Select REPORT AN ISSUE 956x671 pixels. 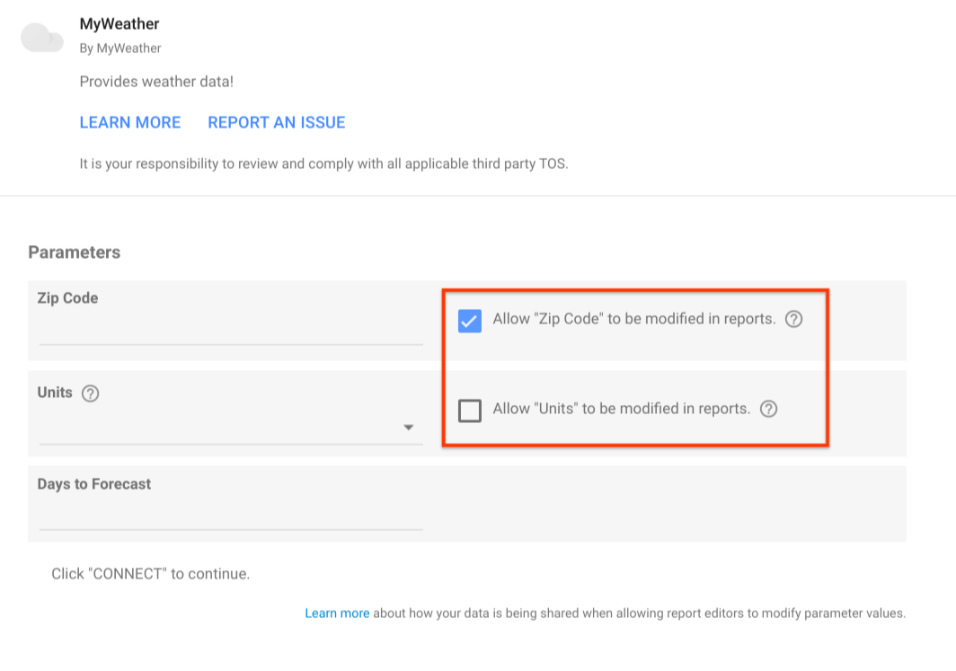pyautogui.click(x=276, y=122)
